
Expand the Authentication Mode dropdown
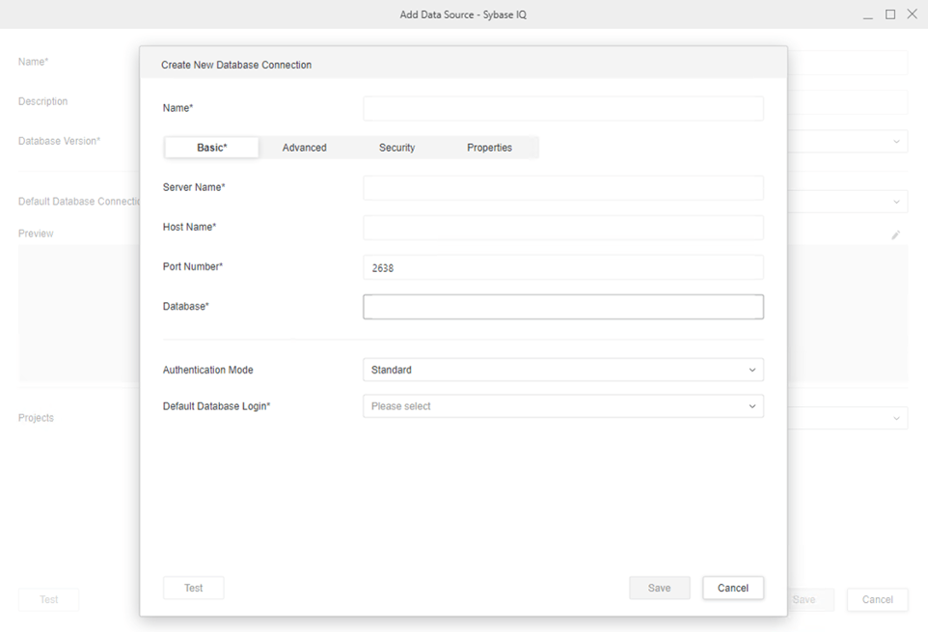[x=562, y=370]
